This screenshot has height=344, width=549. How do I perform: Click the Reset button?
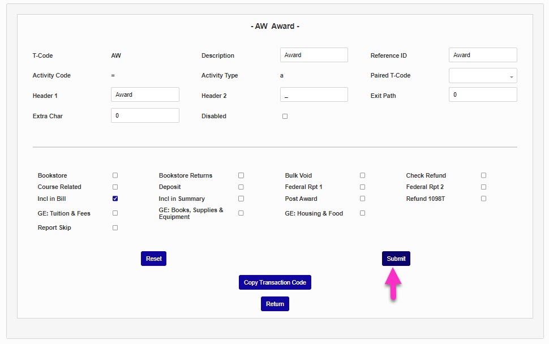153,259
